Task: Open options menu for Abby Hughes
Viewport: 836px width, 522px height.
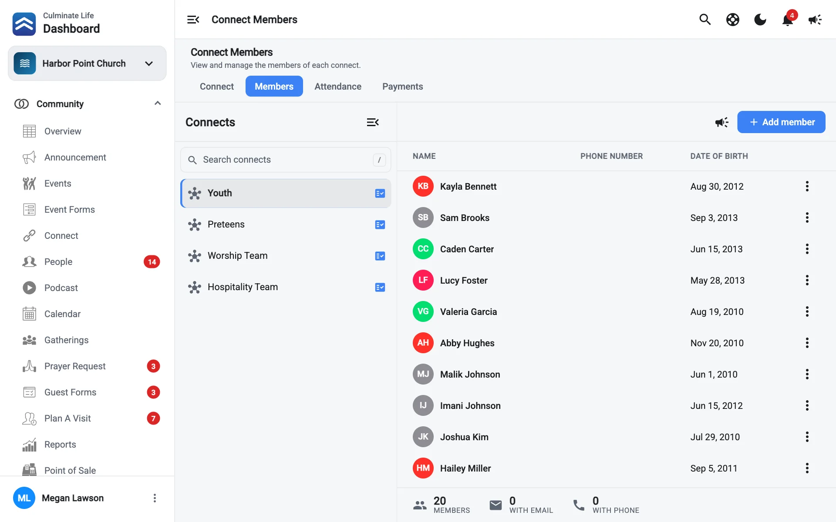Action: [x=807, y=343]
